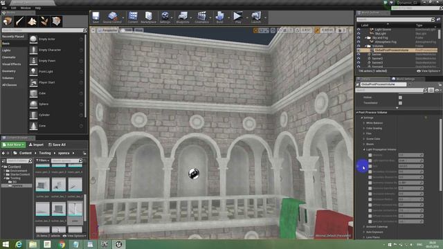Select the Place mode icon
The width and height of the screenshot is (443, 249).
coord(8,21)
